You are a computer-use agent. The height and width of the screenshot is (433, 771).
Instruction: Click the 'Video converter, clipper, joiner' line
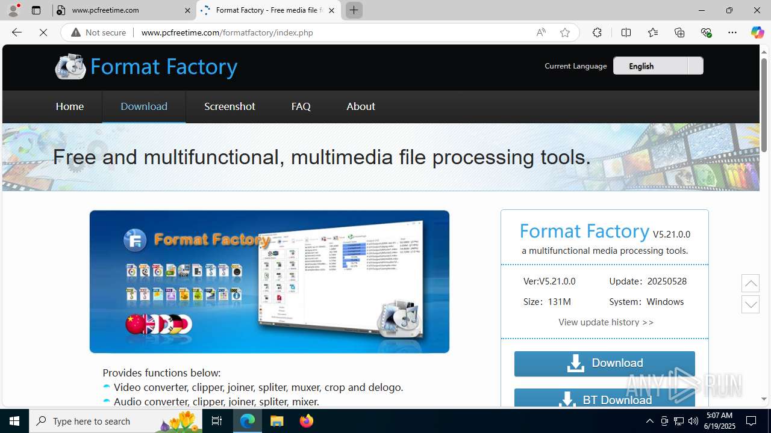[258, 387]
